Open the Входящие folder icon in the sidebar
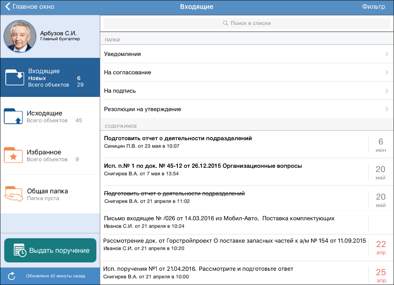This screenshot has height=285, width=394. [15, 77]
